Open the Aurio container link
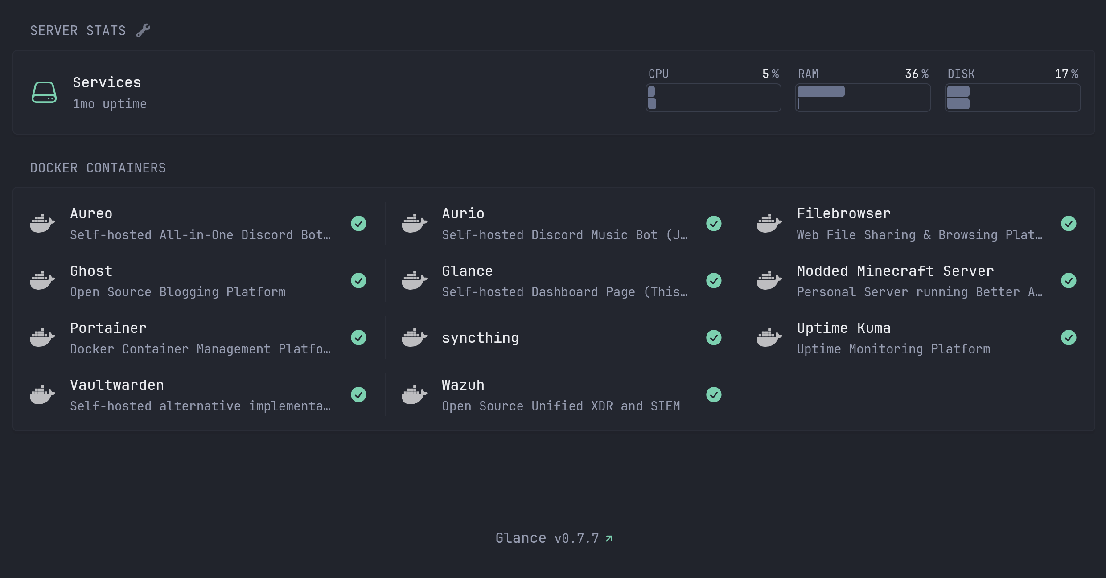 tap(463, 213)
